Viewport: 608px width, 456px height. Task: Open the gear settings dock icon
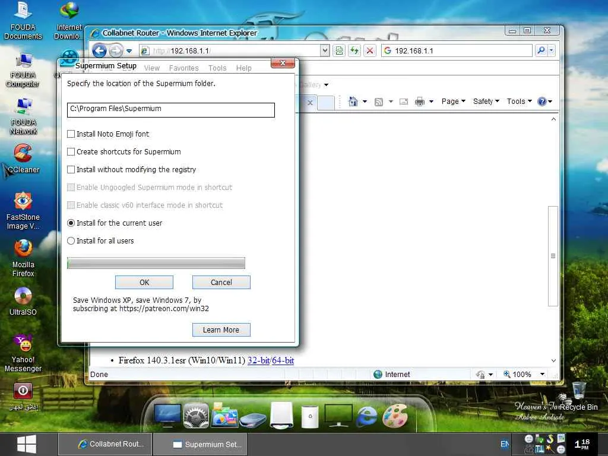click(x=196, y=415)
